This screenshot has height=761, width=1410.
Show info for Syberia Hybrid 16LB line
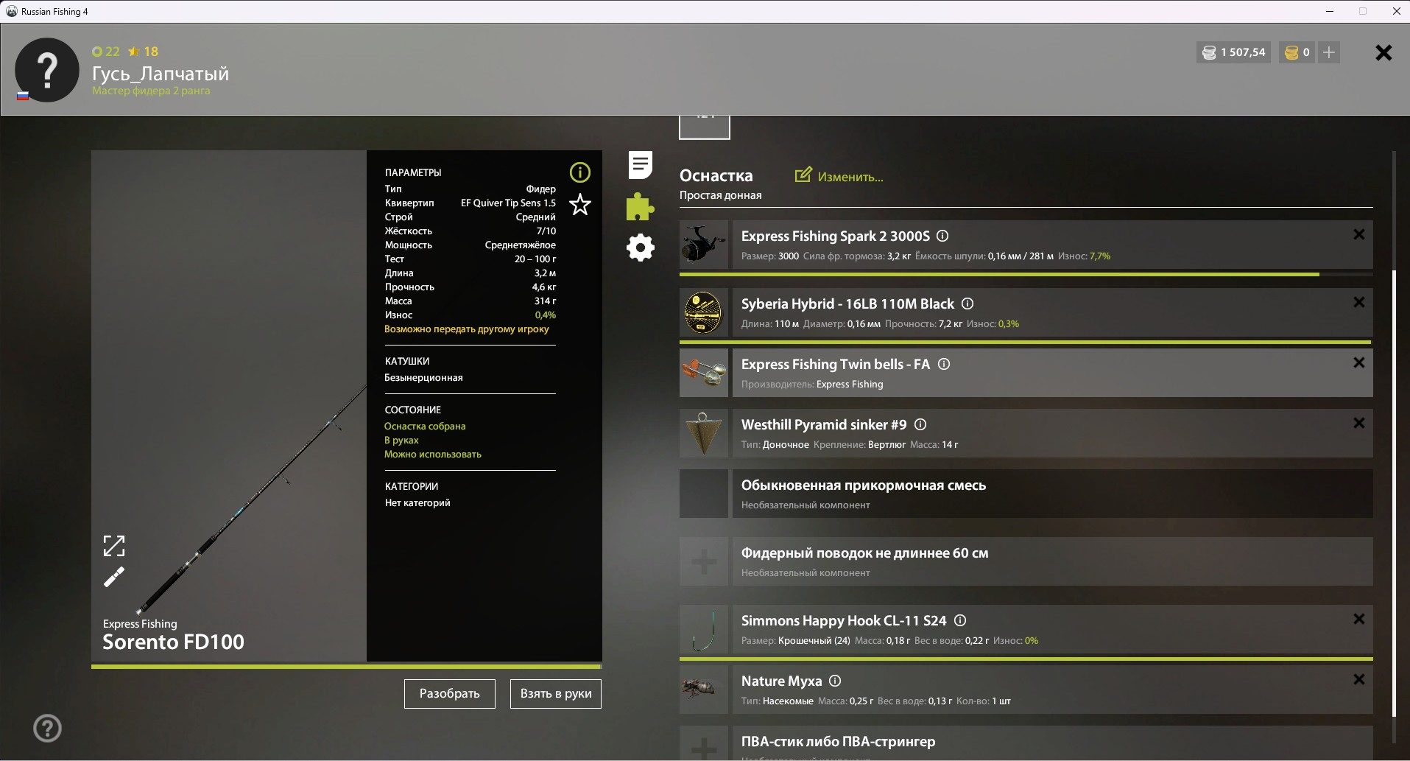click(968, 304)
